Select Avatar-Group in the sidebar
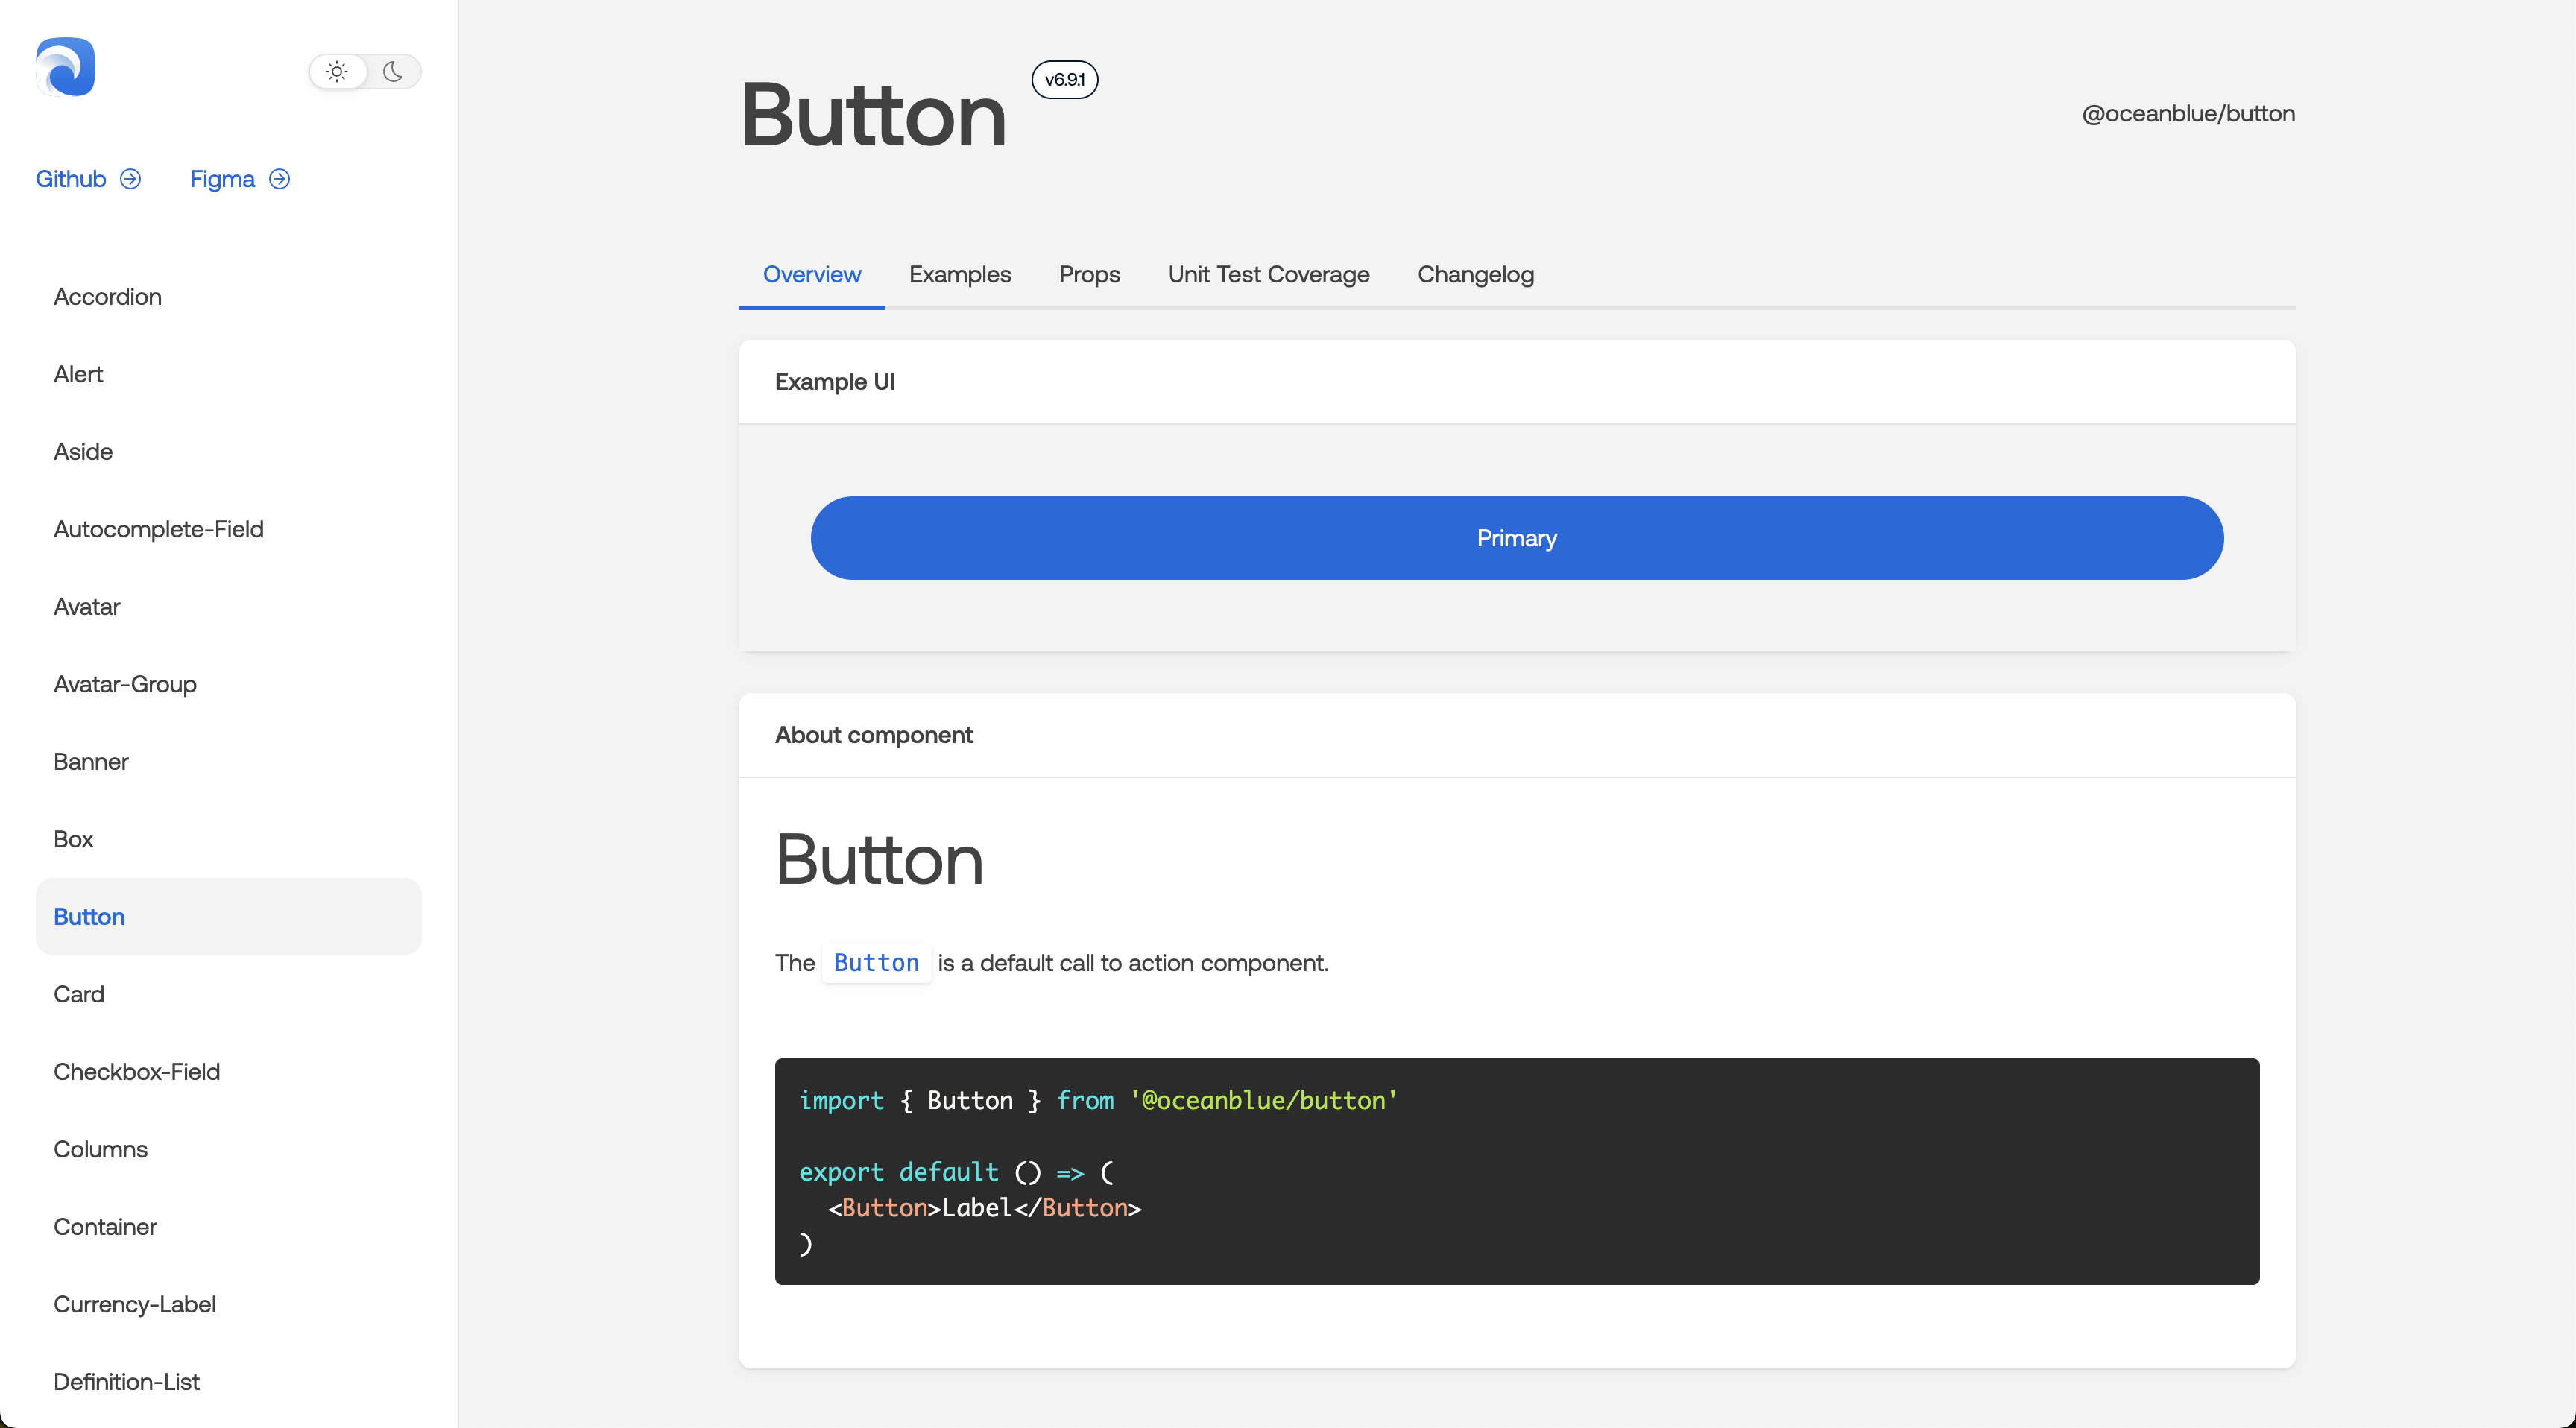The width and height of the screenshot is (2576, 1428). point(124,684)
